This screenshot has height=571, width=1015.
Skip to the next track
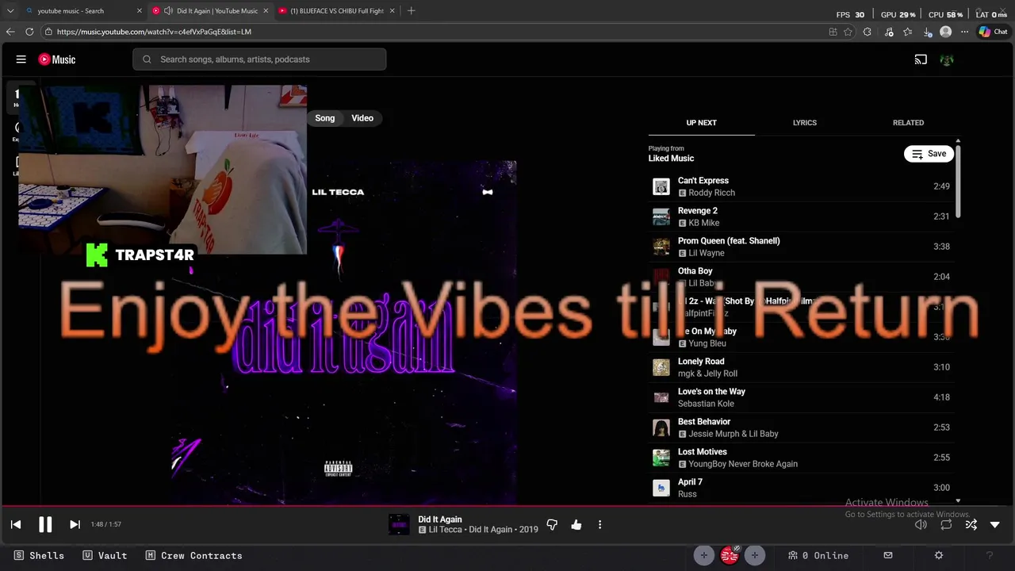75,524
